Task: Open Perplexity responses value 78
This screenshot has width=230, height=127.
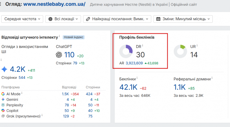Action: click(x=67, y=105)
